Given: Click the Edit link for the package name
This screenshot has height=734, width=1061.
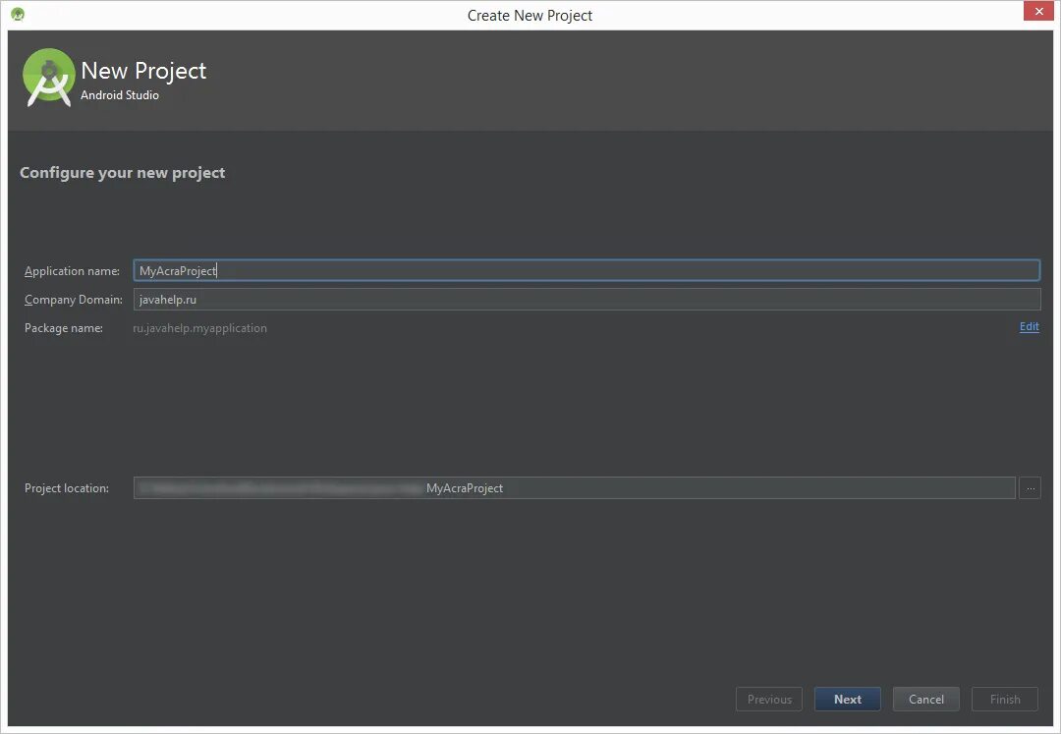Looking at the screenshot, I should point(1029,327).
